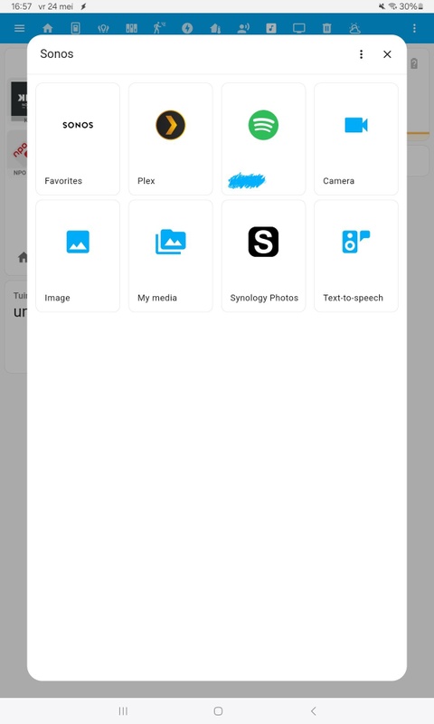434x724 pixels.
Task: Open the Sonos dialog overflow menu
Action: click(361, 54)
